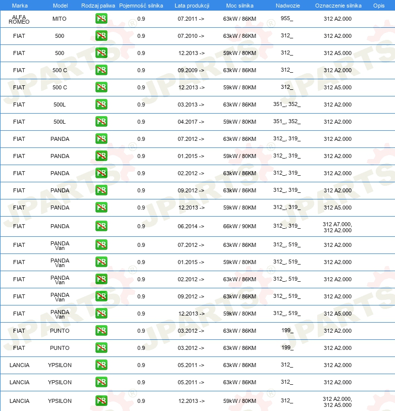
Task: Click the 955_ body code cell
Action: pos(287,18)
